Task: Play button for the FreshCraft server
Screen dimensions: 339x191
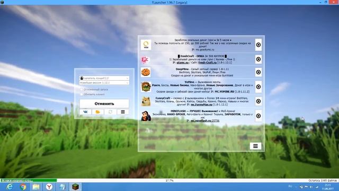Action: (258, 59)
